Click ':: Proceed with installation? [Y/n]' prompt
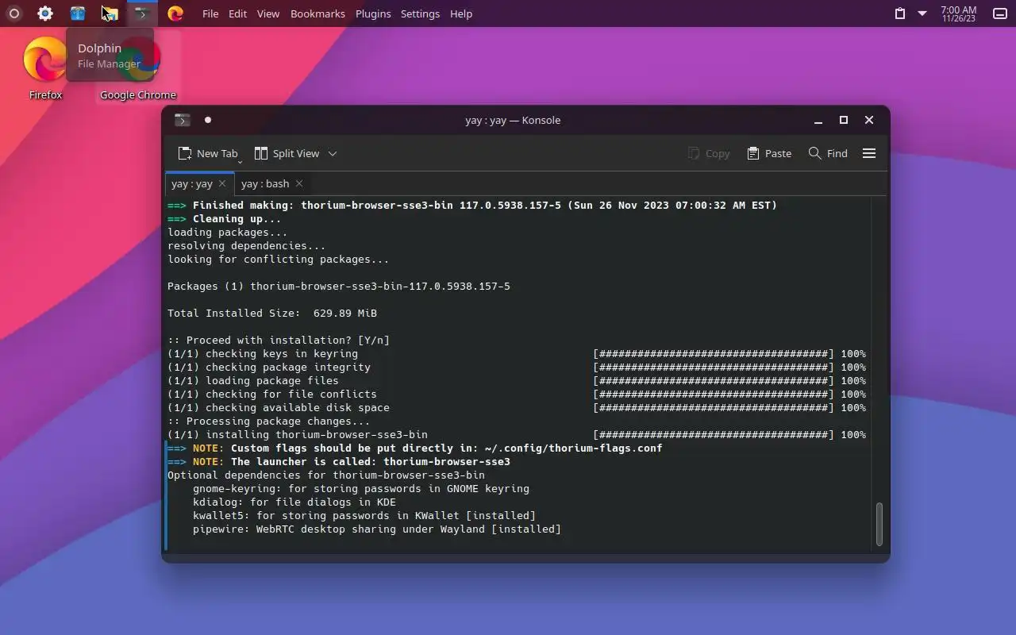This screenshot has height=635, width=1016. (x=279, y=341)
